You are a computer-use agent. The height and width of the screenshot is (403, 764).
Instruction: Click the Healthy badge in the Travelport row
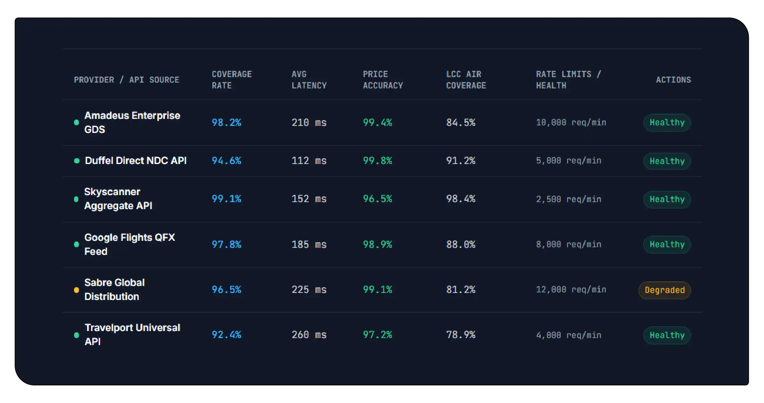tap(667, 335)
